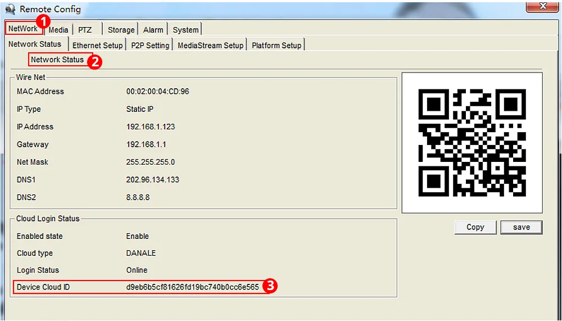Click the QR code image
This screenshot has height=321, width=562.
472,143
